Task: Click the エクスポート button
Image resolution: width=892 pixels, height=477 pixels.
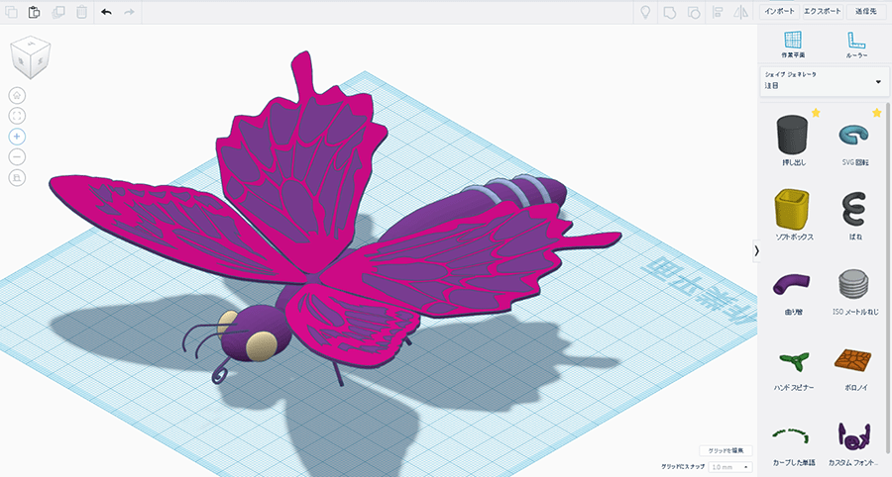Action: tap(822, 11)
